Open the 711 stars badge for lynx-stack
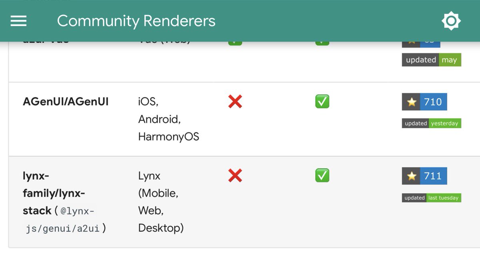This screenshot has height=278, width=480. (424, 176)
